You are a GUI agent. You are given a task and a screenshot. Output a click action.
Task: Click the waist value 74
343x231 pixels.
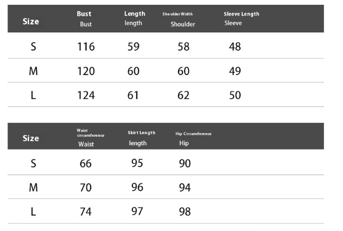pyautogui.click(x=85, y=212)
